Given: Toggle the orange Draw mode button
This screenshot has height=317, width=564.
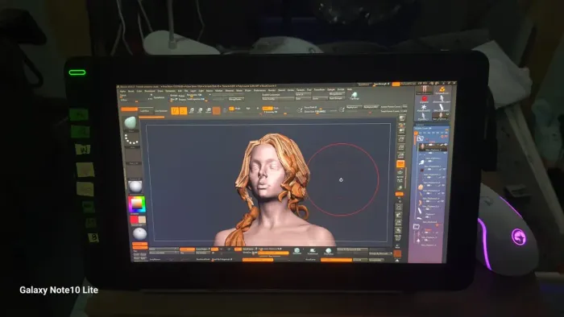Looking at the screenshot, I should (183, 111).
